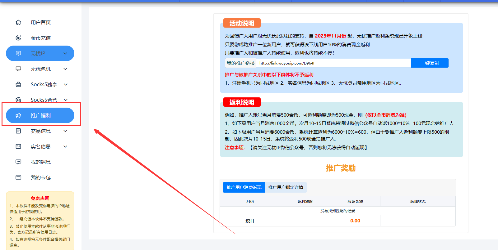
Task: Click the ID card icon beside 实名信息
Action: [x=18, y=146]
